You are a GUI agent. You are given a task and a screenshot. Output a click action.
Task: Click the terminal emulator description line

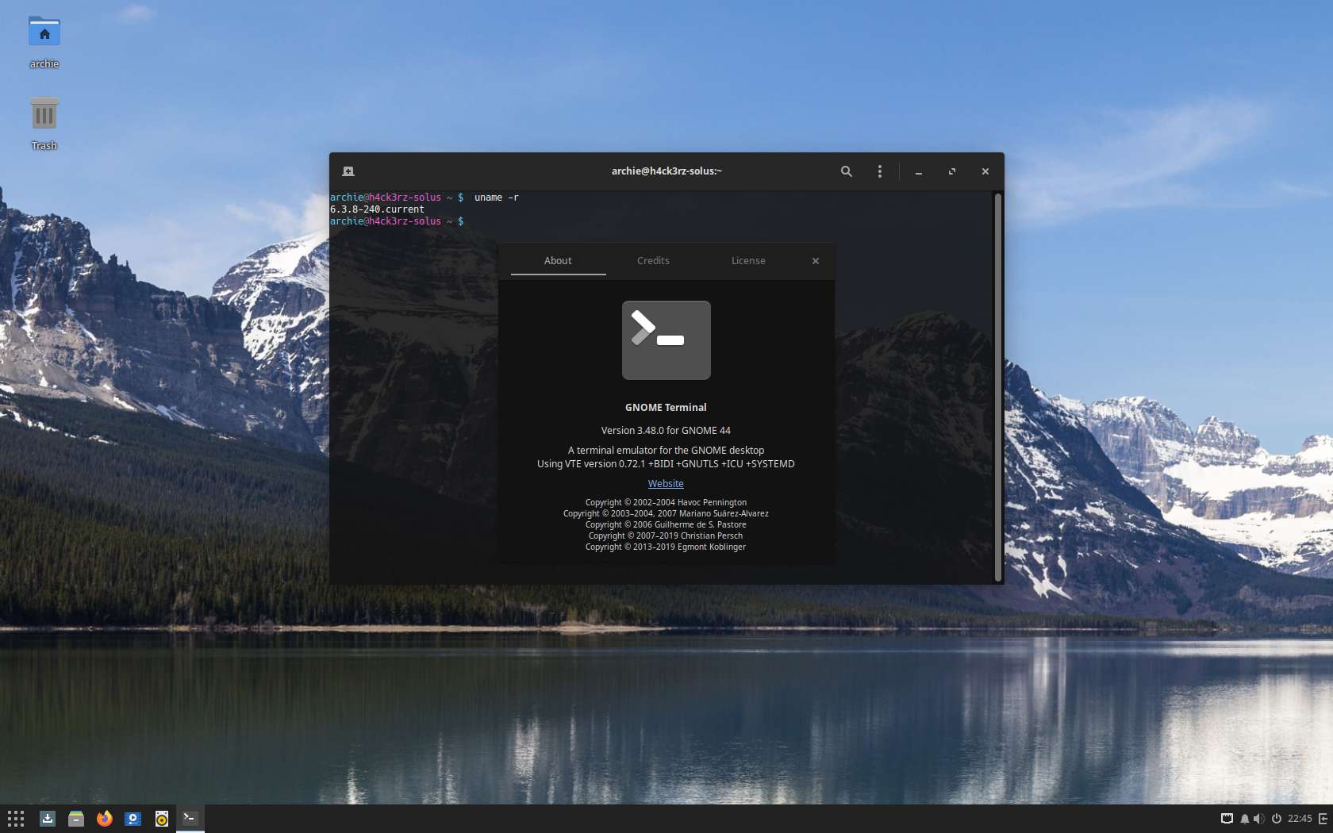click(666, 450)
